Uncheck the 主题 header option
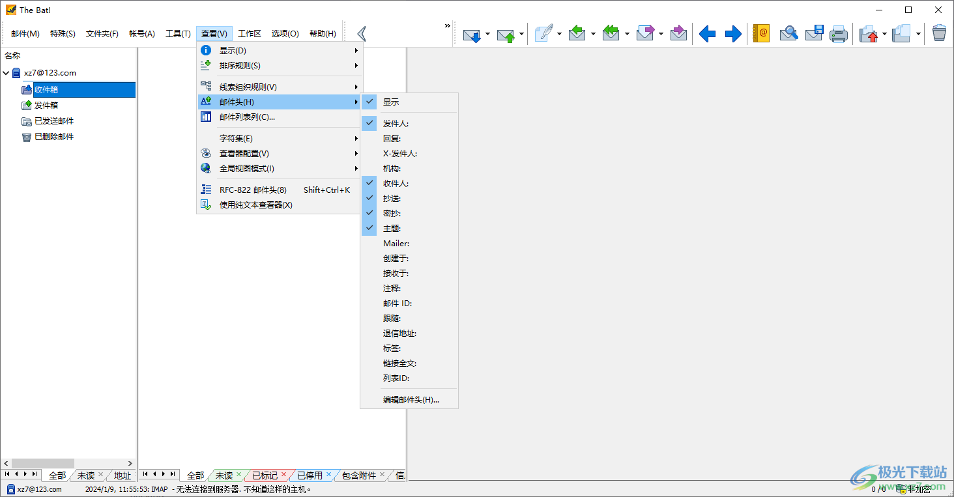 click(392, 228)
